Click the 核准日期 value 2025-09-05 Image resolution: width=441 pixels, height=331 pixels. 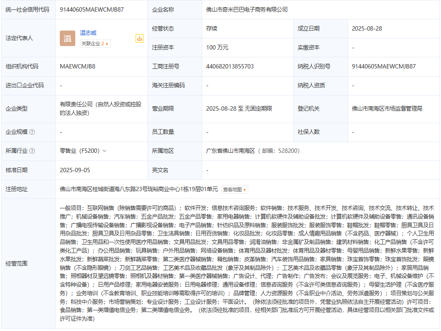(75, 170)
